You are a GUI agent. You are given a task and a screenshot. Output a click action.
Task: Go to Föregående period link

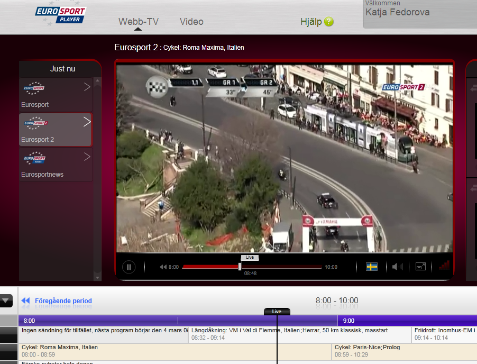63,301
